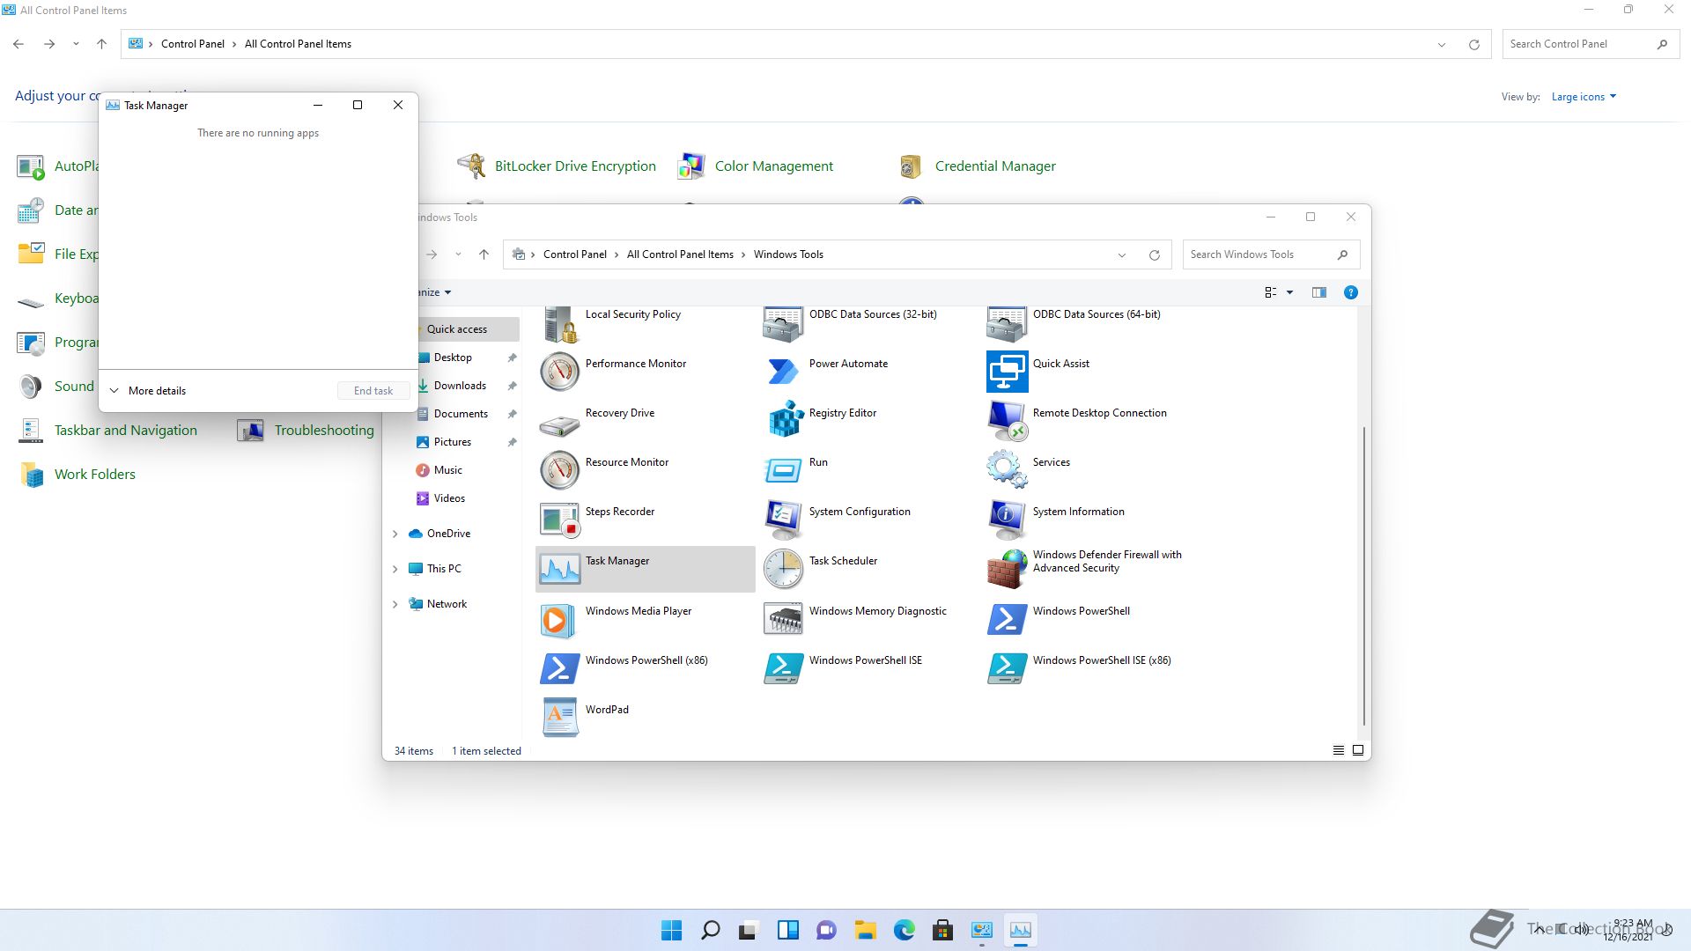Expand More details in Task Manager
Screen dimensions: 1691x951
pos(147,391)
